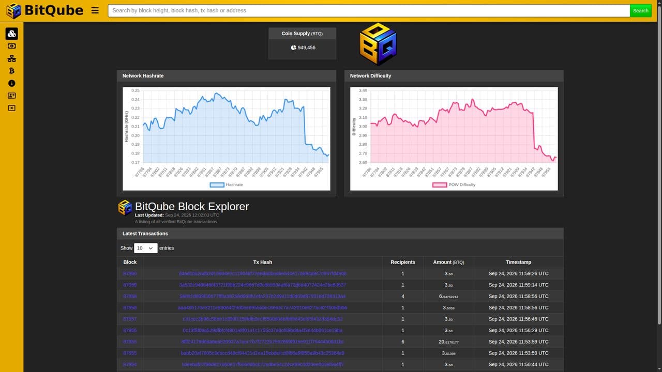Open the boxed X sidebar icon
Image resolution: width=662 pixels, height=372 pixels.
coord(11,108)
